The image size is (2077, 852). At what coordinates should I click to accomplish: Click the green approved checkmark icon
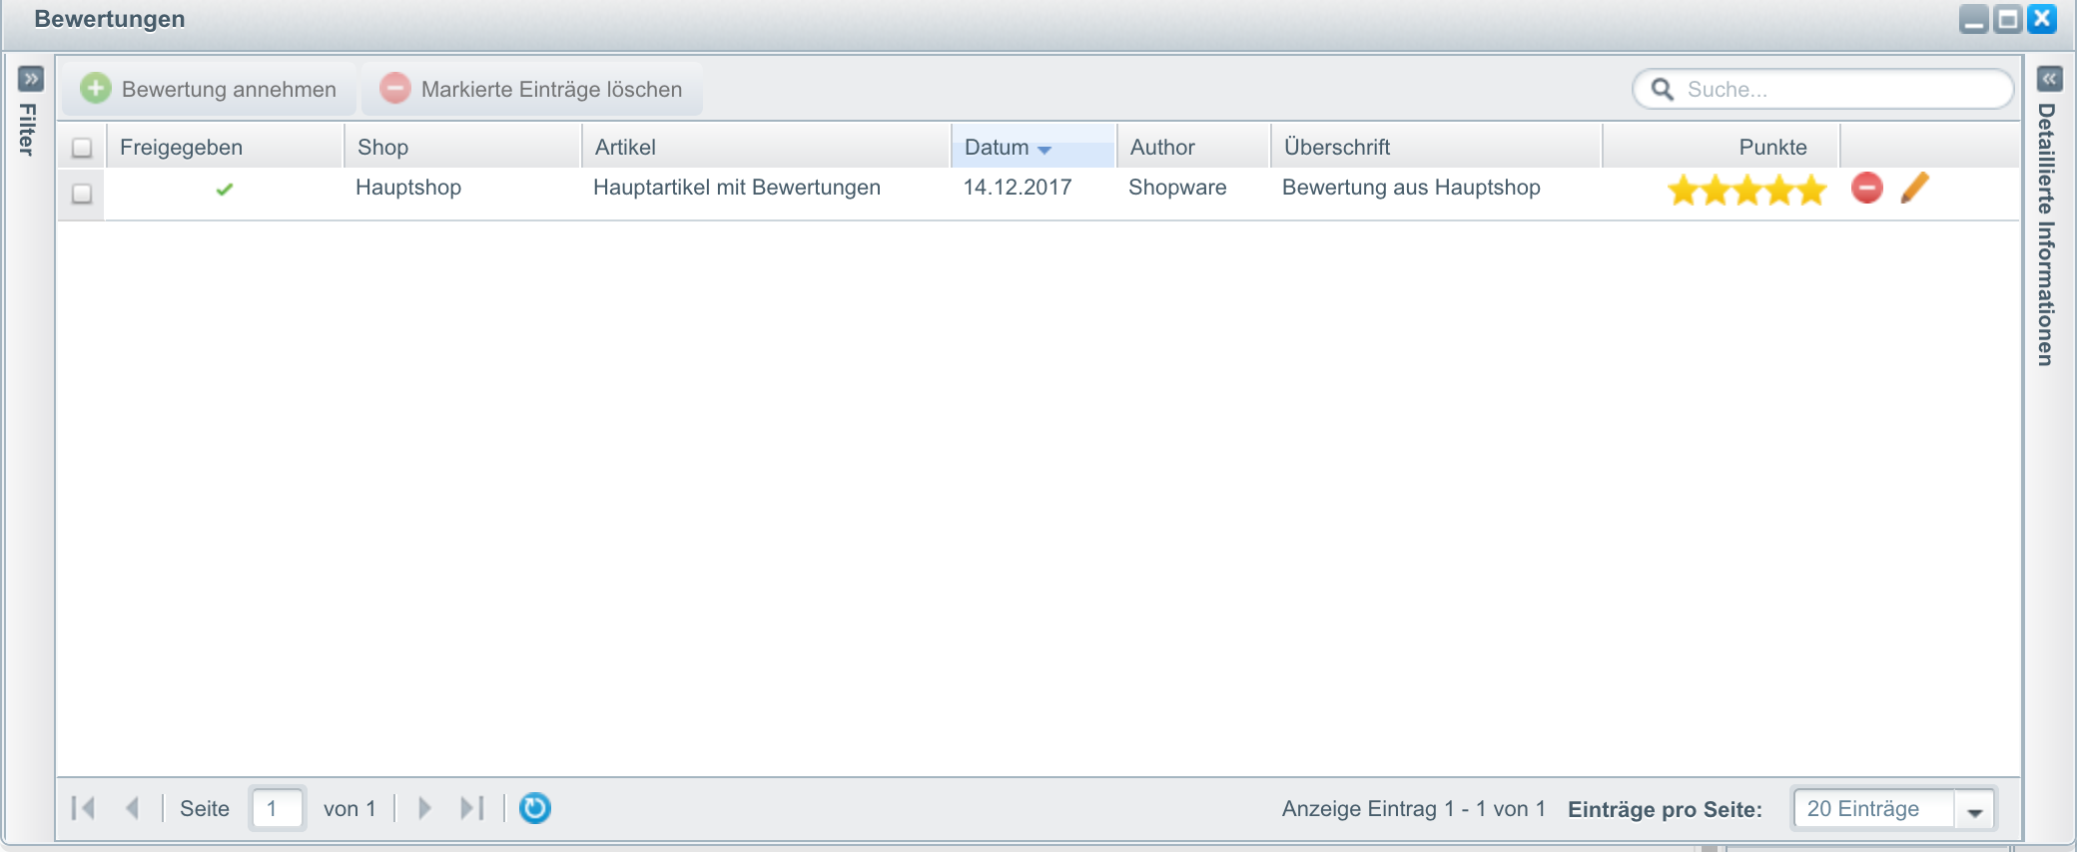coord(225,189)
